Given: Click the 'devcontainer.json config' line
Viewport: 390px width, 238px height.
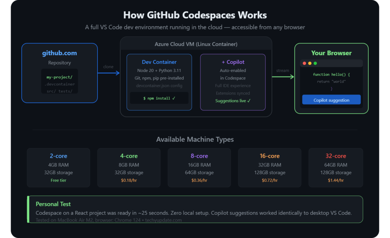Looking at the screenshot, I should click(159, 86).
